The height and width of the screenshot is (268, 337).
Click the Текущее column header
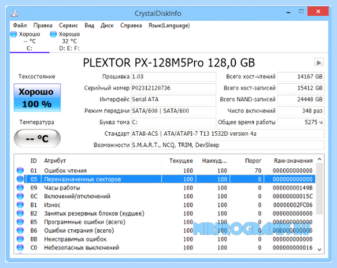point(181,160)
